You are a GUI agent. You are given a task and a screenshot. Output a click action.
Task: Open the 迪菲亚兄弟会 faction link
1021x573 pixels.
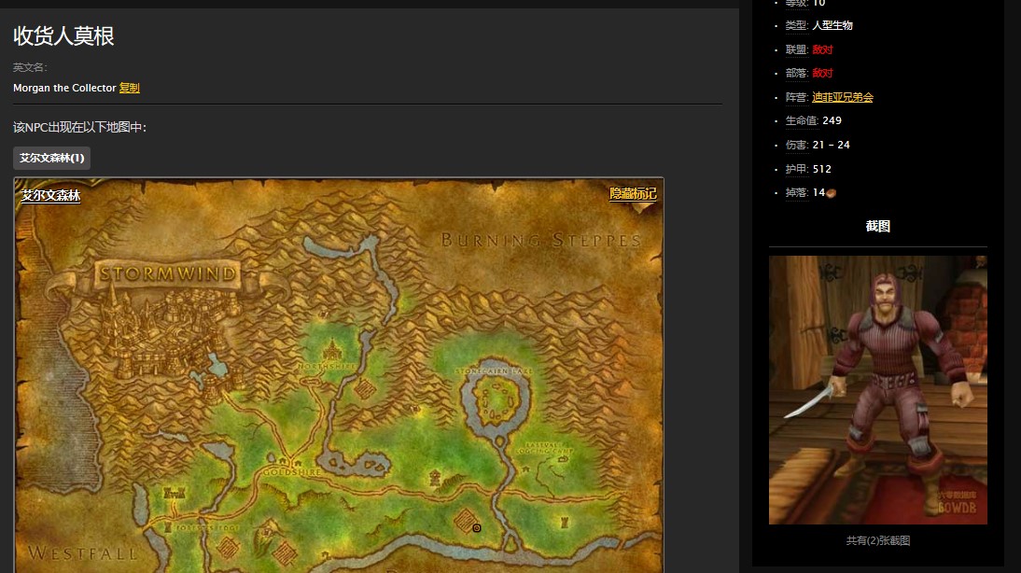tap(842, 97)
